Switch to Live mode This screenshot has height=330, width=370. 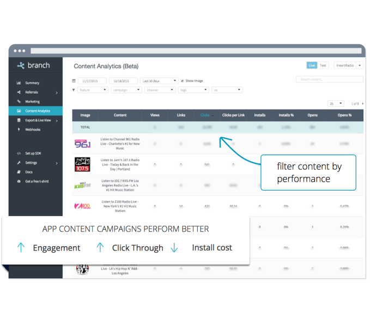click(312, 65)
